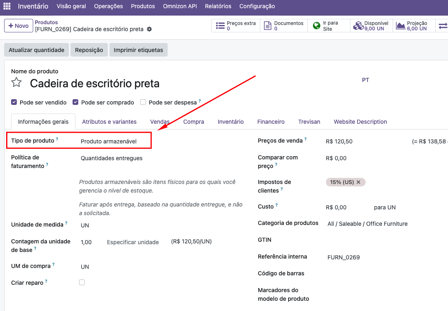Open Produtos menu in top bar

143,6
